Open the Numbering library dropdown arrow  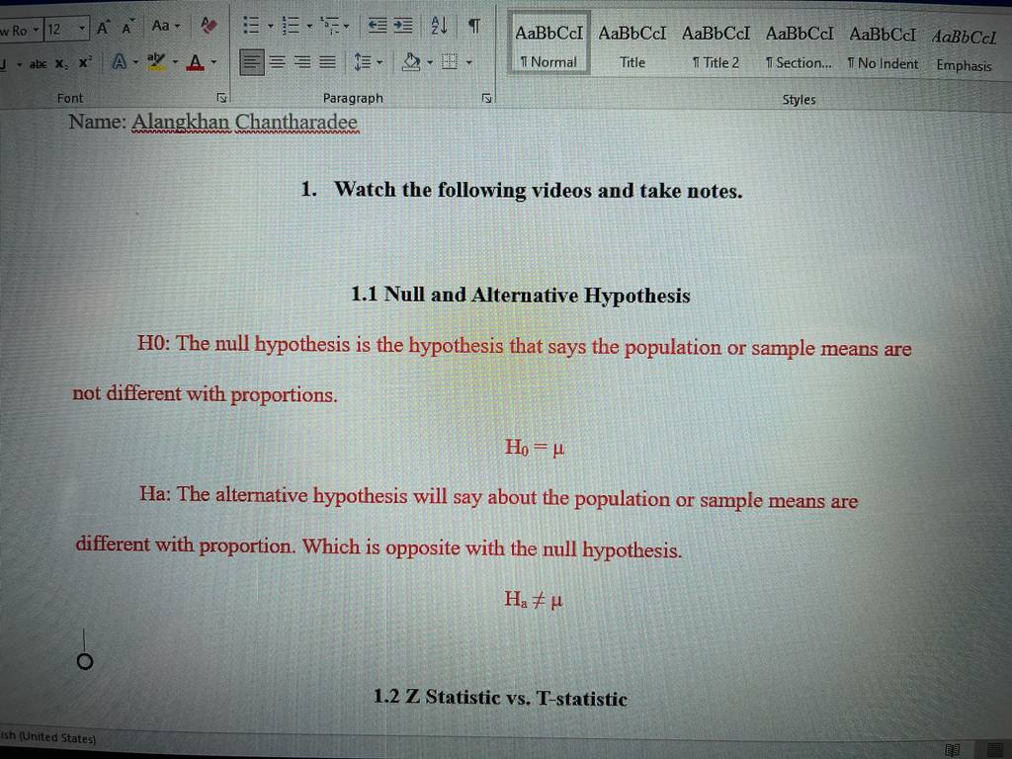click(x=309, y=27)
